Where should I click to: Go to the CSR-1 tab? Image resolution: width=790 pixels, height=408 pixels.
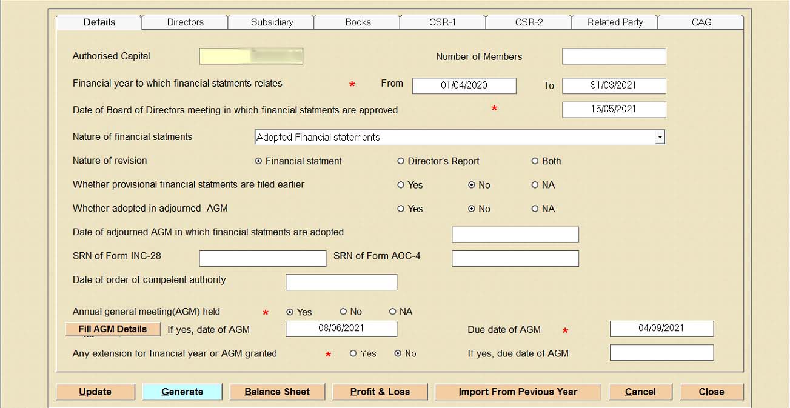[443, 22]
